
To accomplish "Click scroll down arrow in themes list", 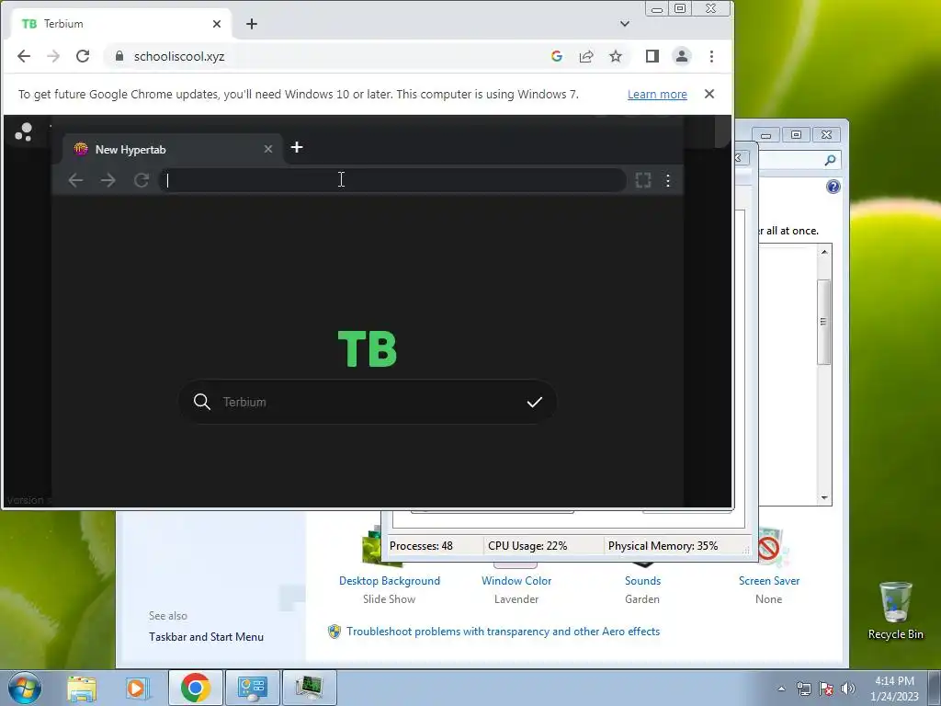I will [824, 497].
